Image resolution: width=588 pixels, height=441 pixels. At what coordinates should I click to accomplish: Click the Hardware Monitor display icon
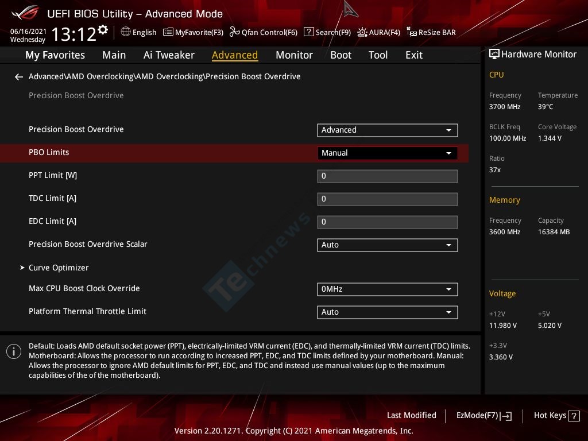click(494, 55)
